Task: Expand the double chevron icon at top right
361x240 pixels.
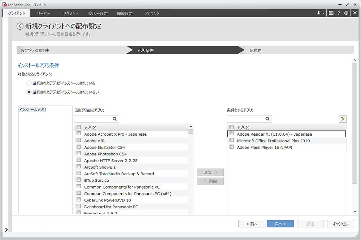Action: pyautogui.click(x=355, y=13)
